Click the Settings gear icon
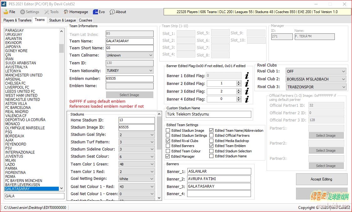This screenshot has width=352, height=212. click(x=23, y=12)
